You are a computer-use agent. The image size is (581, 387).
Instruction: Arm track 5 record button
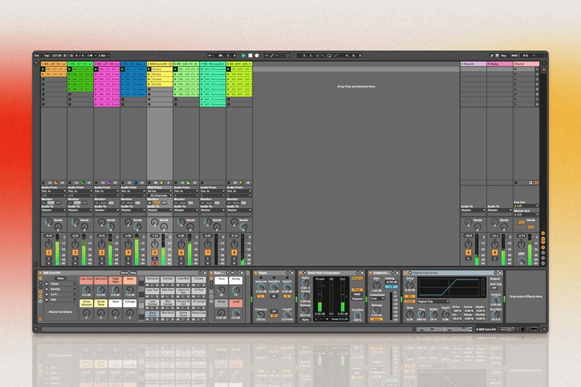pyautogui.click(x=154, y=264)
